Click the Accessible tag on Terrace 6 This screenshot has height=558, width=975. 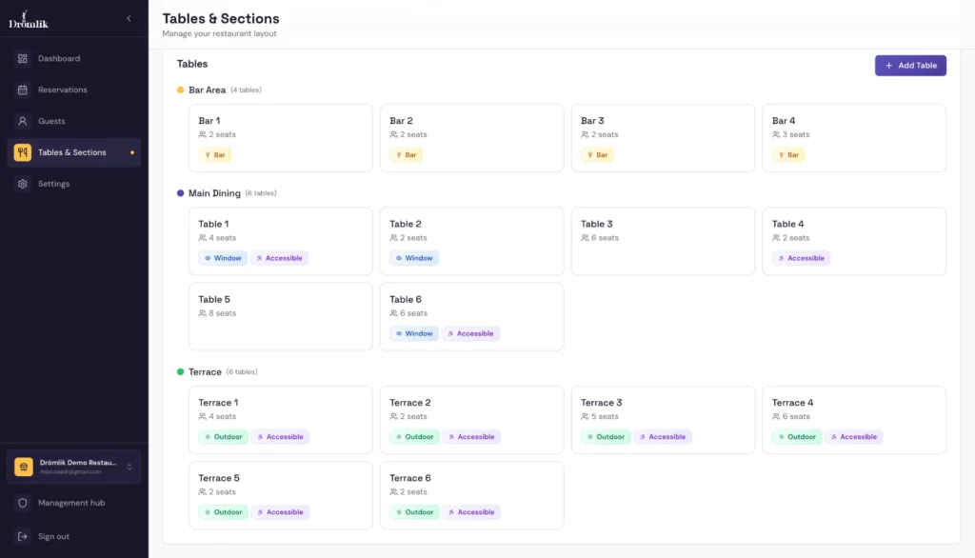(471, 512)
